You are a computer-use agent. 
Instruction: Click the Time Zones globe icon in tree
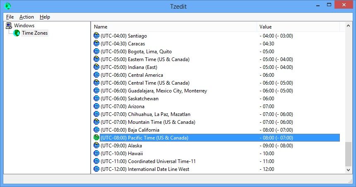(x=17, y=33)
